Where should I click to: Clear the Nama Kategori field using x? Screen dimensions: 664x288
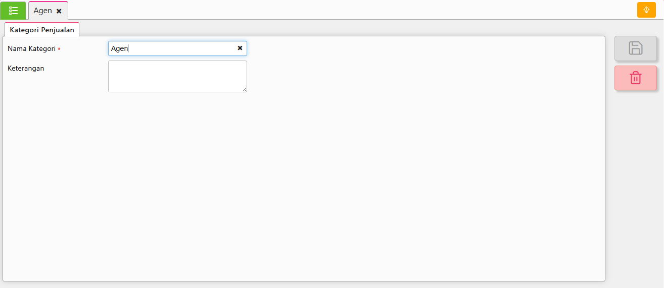[x=240, y=48]
